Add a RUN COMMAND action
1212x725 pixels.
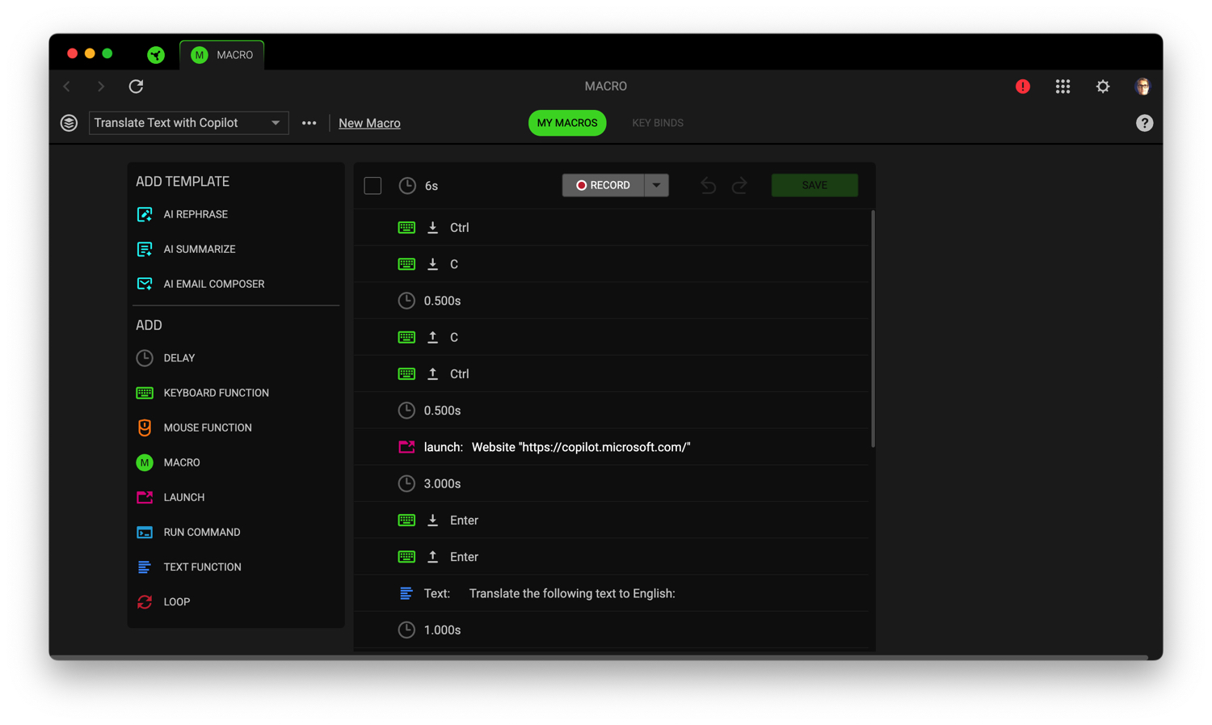(202, 532)
